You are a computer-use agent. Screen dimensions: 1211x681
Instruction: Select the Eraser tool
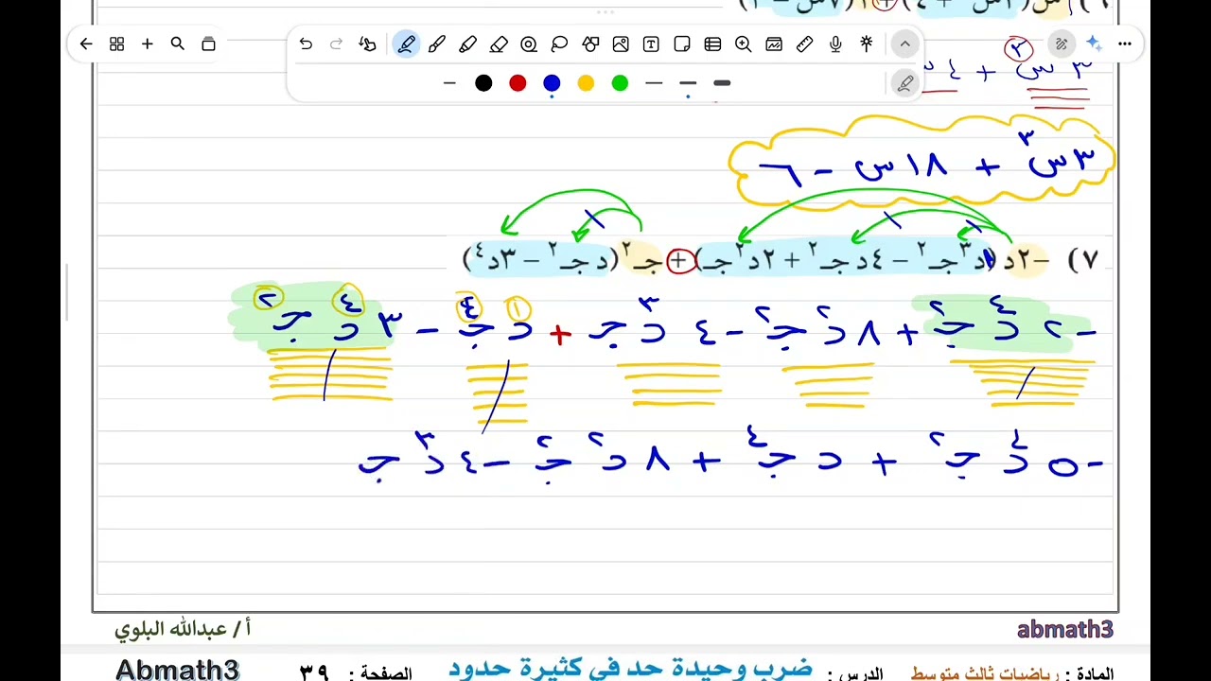(499, 44)
